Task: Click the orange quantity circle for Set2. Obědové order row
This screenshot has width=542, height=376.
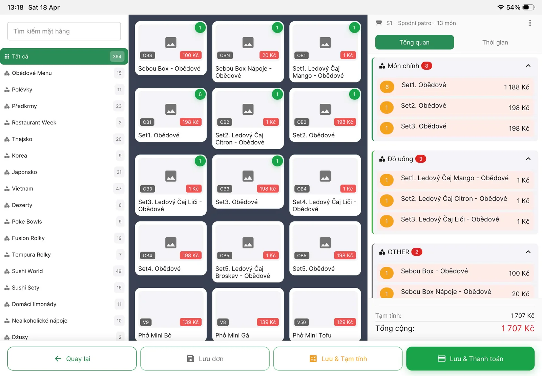Action: (387, 108)
